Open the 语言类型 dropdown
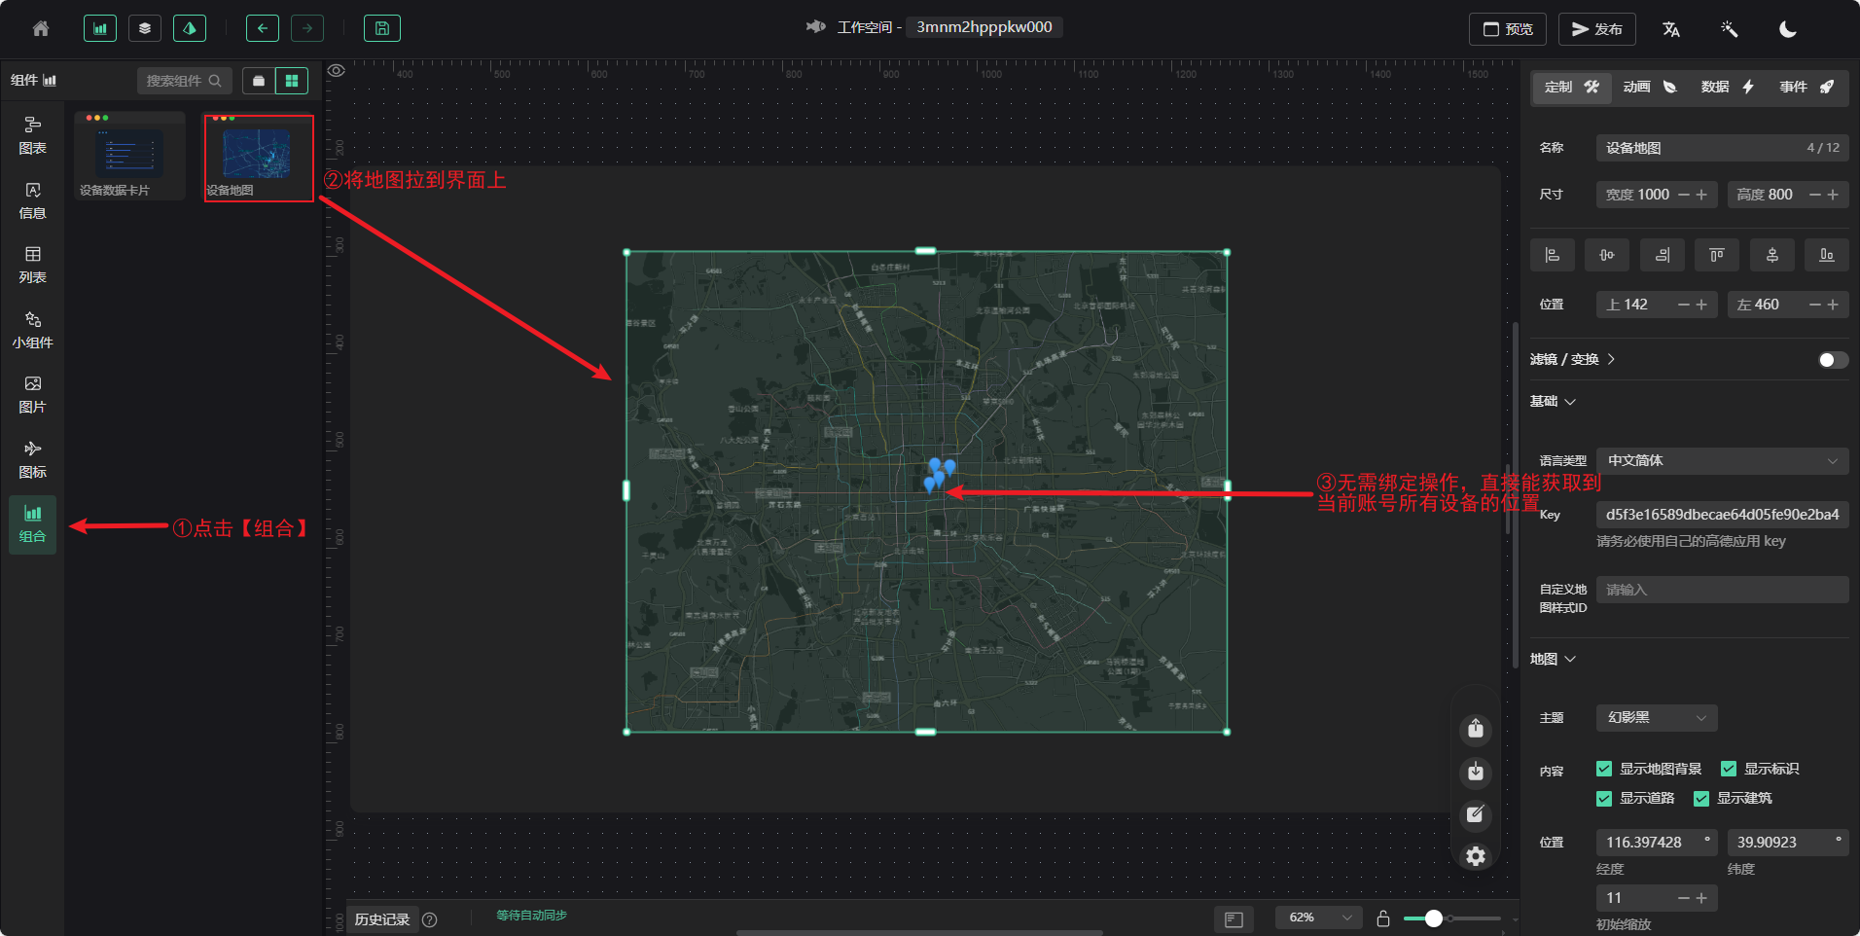The height and width of the screenshot is (936, 1860). [1721, 460]
